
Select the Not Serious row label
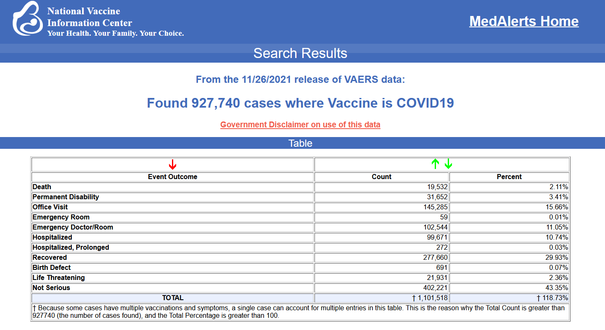(x=51, y=288)
